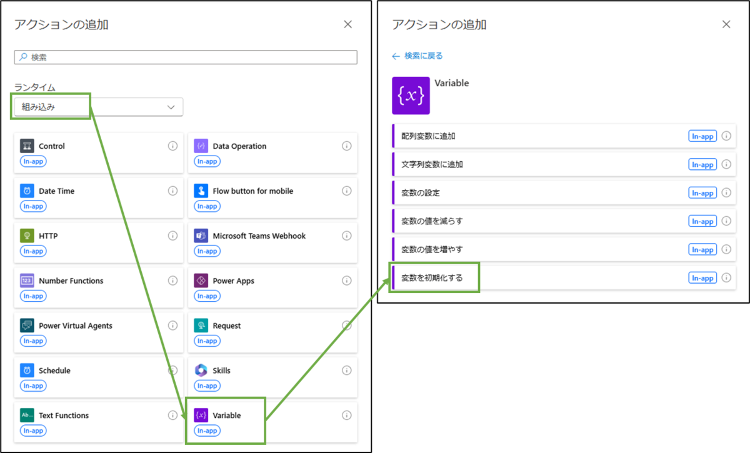This screenshot has width=750, height=453.
Task: Show info for HTTP connector
Action: [172, 236]
